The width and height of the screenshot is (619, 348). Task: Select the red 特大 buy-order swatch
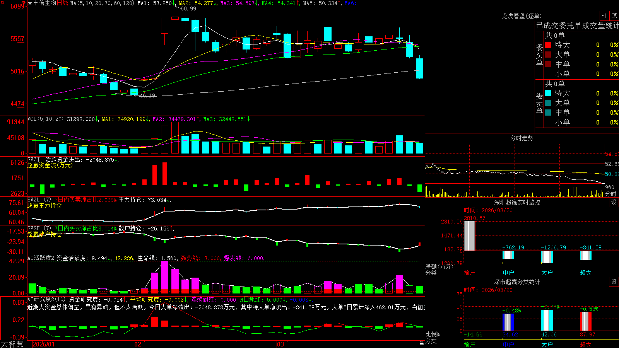[548, 45]
